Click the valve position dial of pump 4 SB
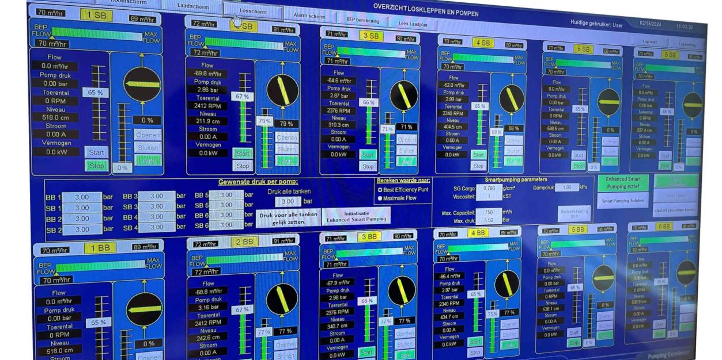 [511, 98]
